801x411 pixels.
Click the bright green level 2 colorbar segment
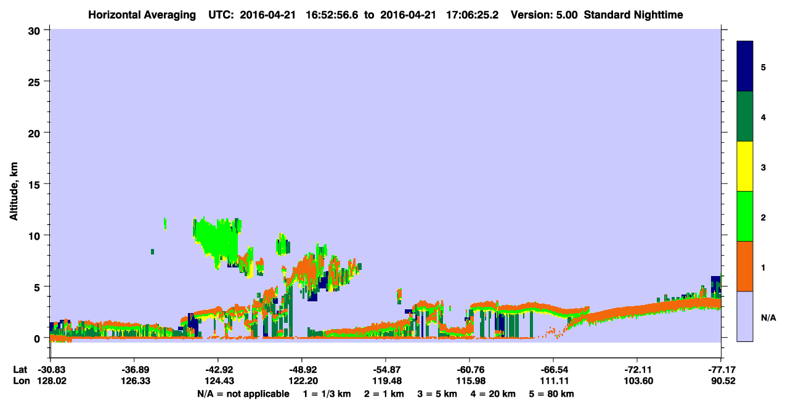(745, 216)
